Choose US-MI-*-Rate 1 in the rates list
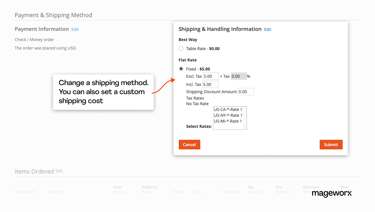 click(228, 121)
